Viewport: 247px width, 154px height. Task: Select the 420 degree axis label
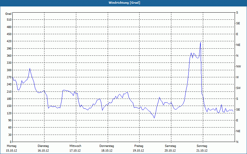click(9, 41)
